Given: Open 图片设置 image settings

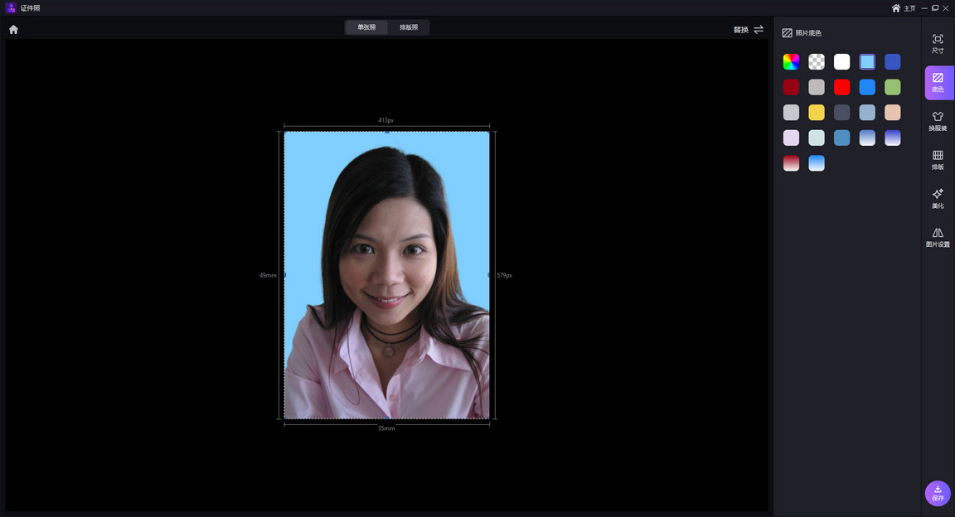Looking at the screenshot, I should (938, 238).
